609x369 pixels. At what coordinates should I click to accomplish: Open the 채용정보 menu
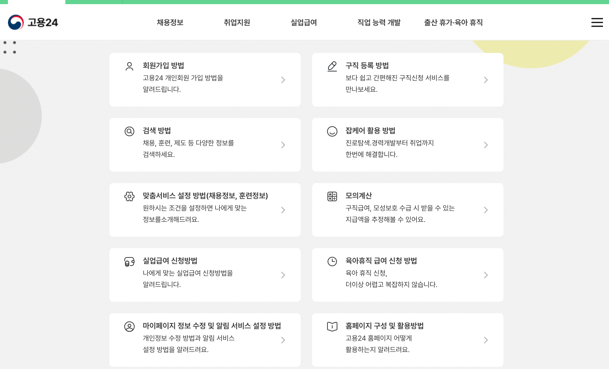click(x=170, y=22)
